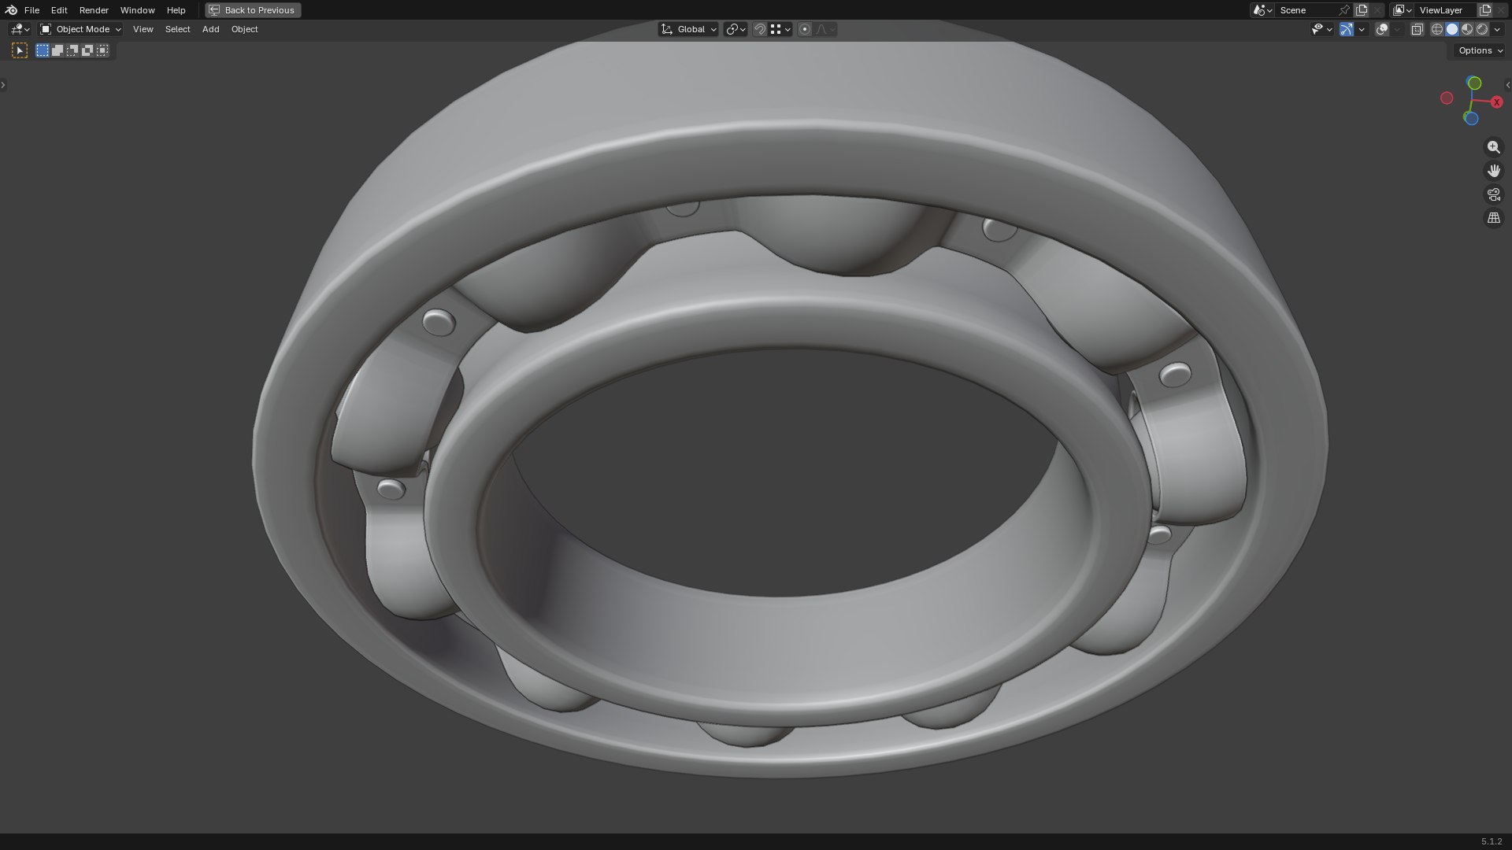
Task: Click the pan view hand icon
Action: [1494, 171]
